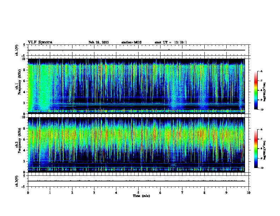Click the "-10" value on ch.2 colorbar
The image size is (280, 216).
tap(261, 168)
